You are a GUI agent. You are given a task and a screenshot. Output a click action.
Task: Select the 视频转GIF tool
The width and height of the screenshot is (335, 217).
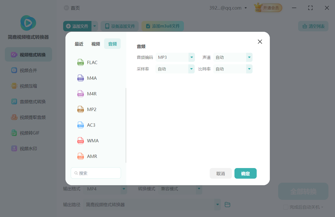28,133
